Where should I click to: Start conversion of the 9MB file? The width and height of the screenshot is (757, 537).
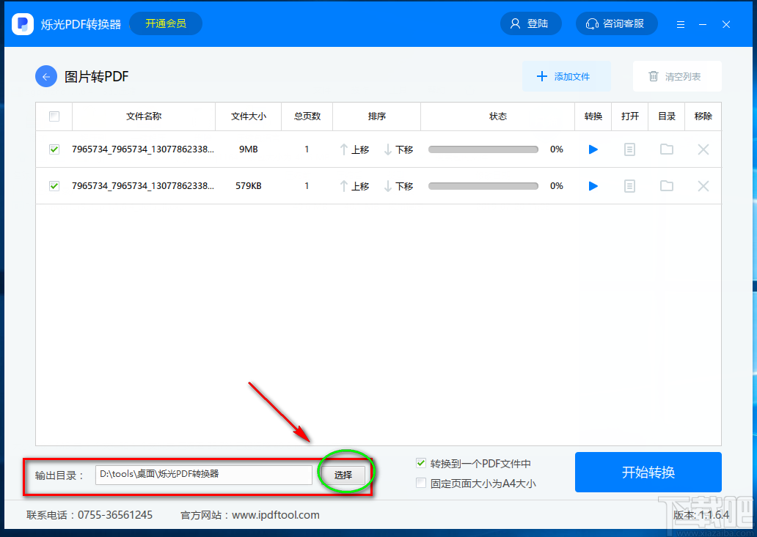(593, 149)
